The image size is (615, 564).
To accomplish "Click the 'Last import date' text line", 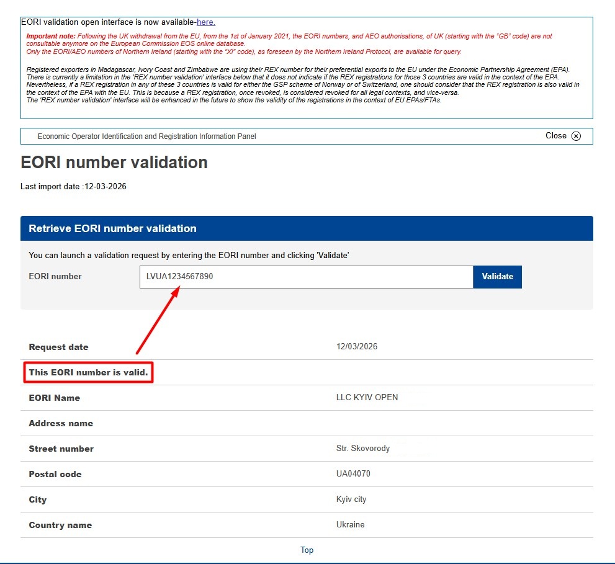I will [x=73, y=186].
